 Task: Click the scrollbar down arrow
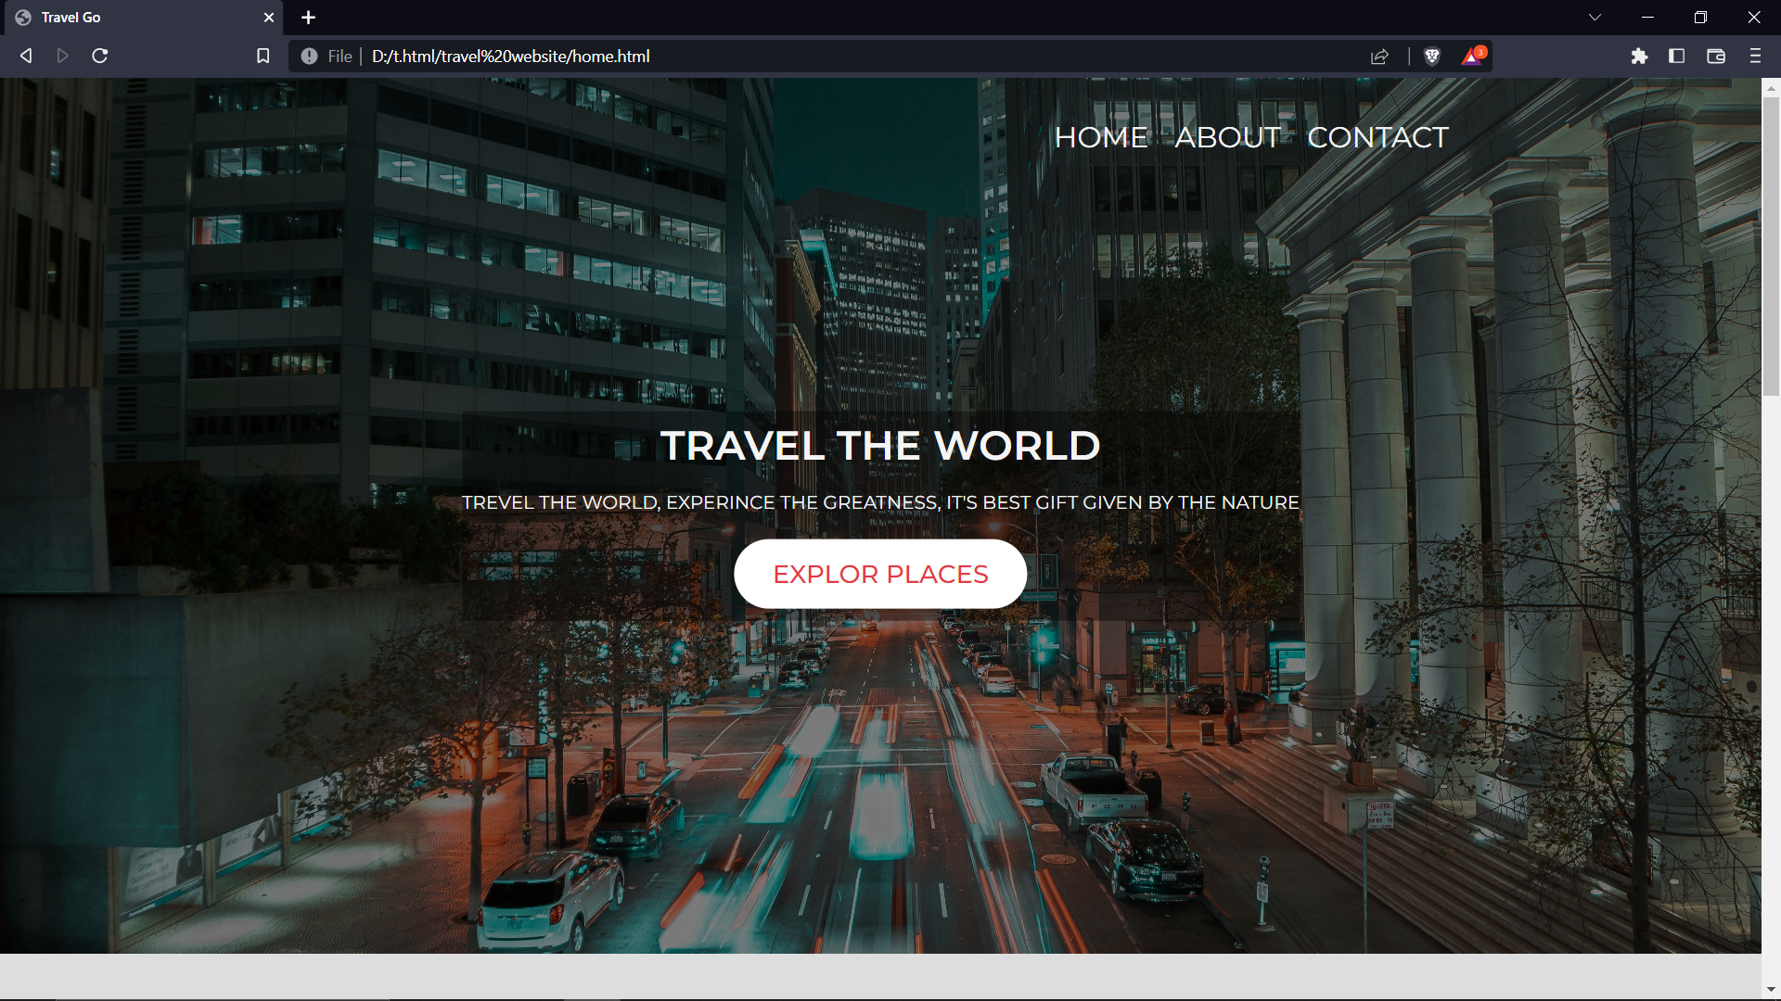pyautogui.click(x=1771, y=990)
